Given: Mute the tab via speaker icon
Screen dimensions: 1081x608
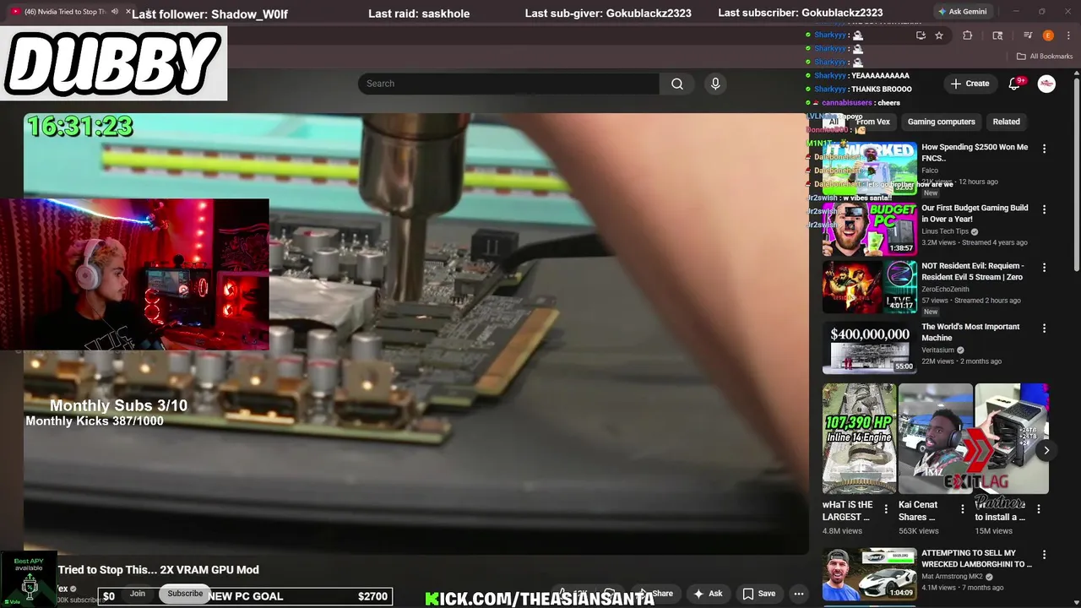Looking at the screenshot, I should point(115,12).
